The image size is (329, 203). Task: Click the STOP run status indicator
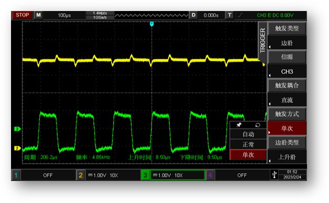point(22,15)
